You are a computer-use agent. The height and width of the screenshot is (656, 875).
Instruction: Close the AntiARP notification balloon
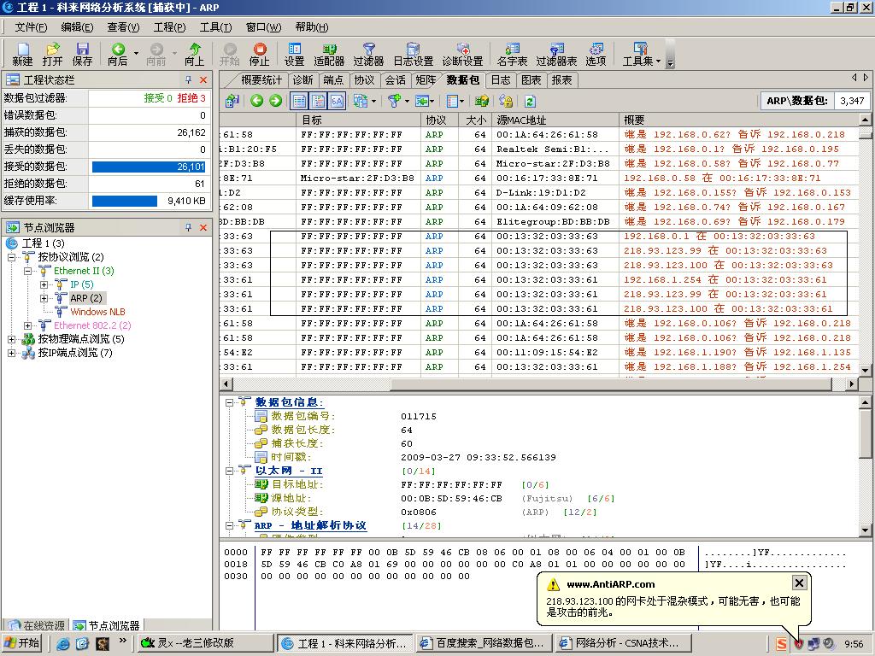799,583
